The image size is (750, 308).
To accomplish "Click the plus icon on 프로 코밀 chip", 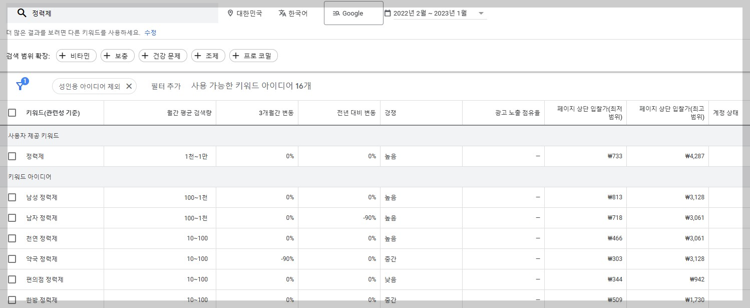I will point(236,56).
